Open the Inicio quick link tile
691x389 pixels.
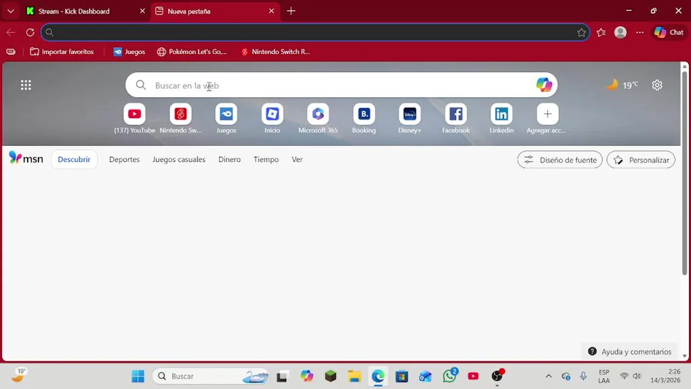(x=272, y=119)
